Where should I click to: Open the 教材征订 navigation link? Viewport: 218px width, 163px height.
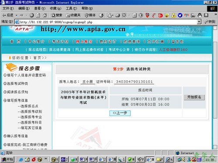coord(108,42)
